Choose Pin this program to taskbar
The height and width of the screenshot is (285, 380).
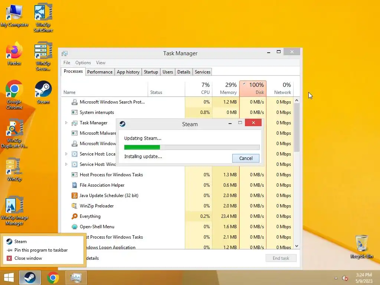43,250
